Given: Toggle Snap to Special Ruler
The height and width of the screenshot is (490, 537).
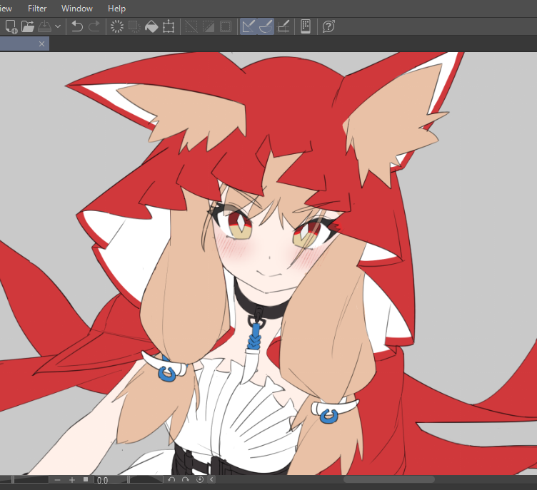Looking at the screenshot, I should click(x=266, y=26).
